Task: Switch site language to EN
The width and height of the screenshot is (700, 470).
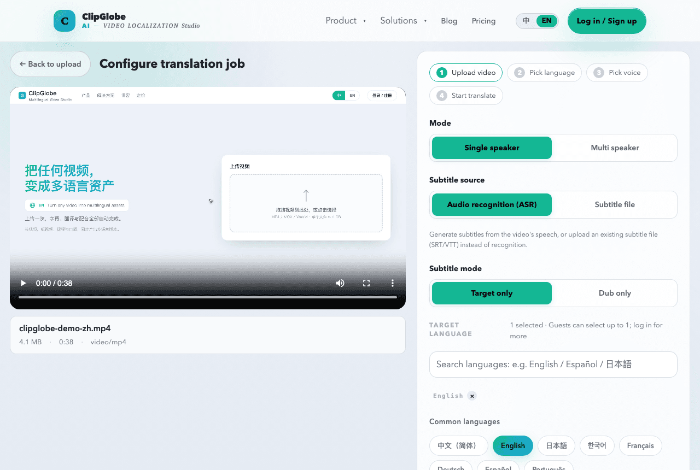Action: (546, 21)
